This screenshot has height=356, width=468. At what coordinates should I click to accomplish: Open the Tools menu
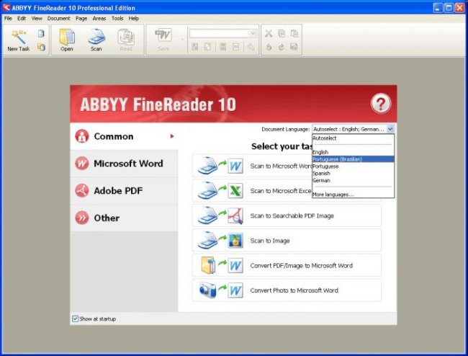[117, 18]
